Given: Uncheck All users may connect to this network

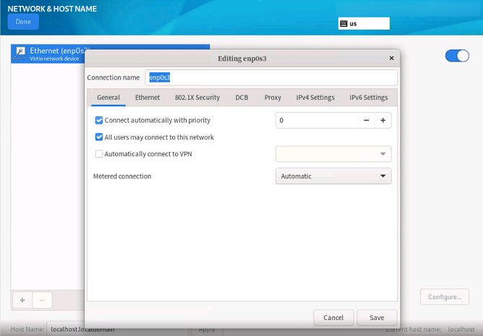Looking at the screenshot, I should pyautogui.click(x=99, y=137).
